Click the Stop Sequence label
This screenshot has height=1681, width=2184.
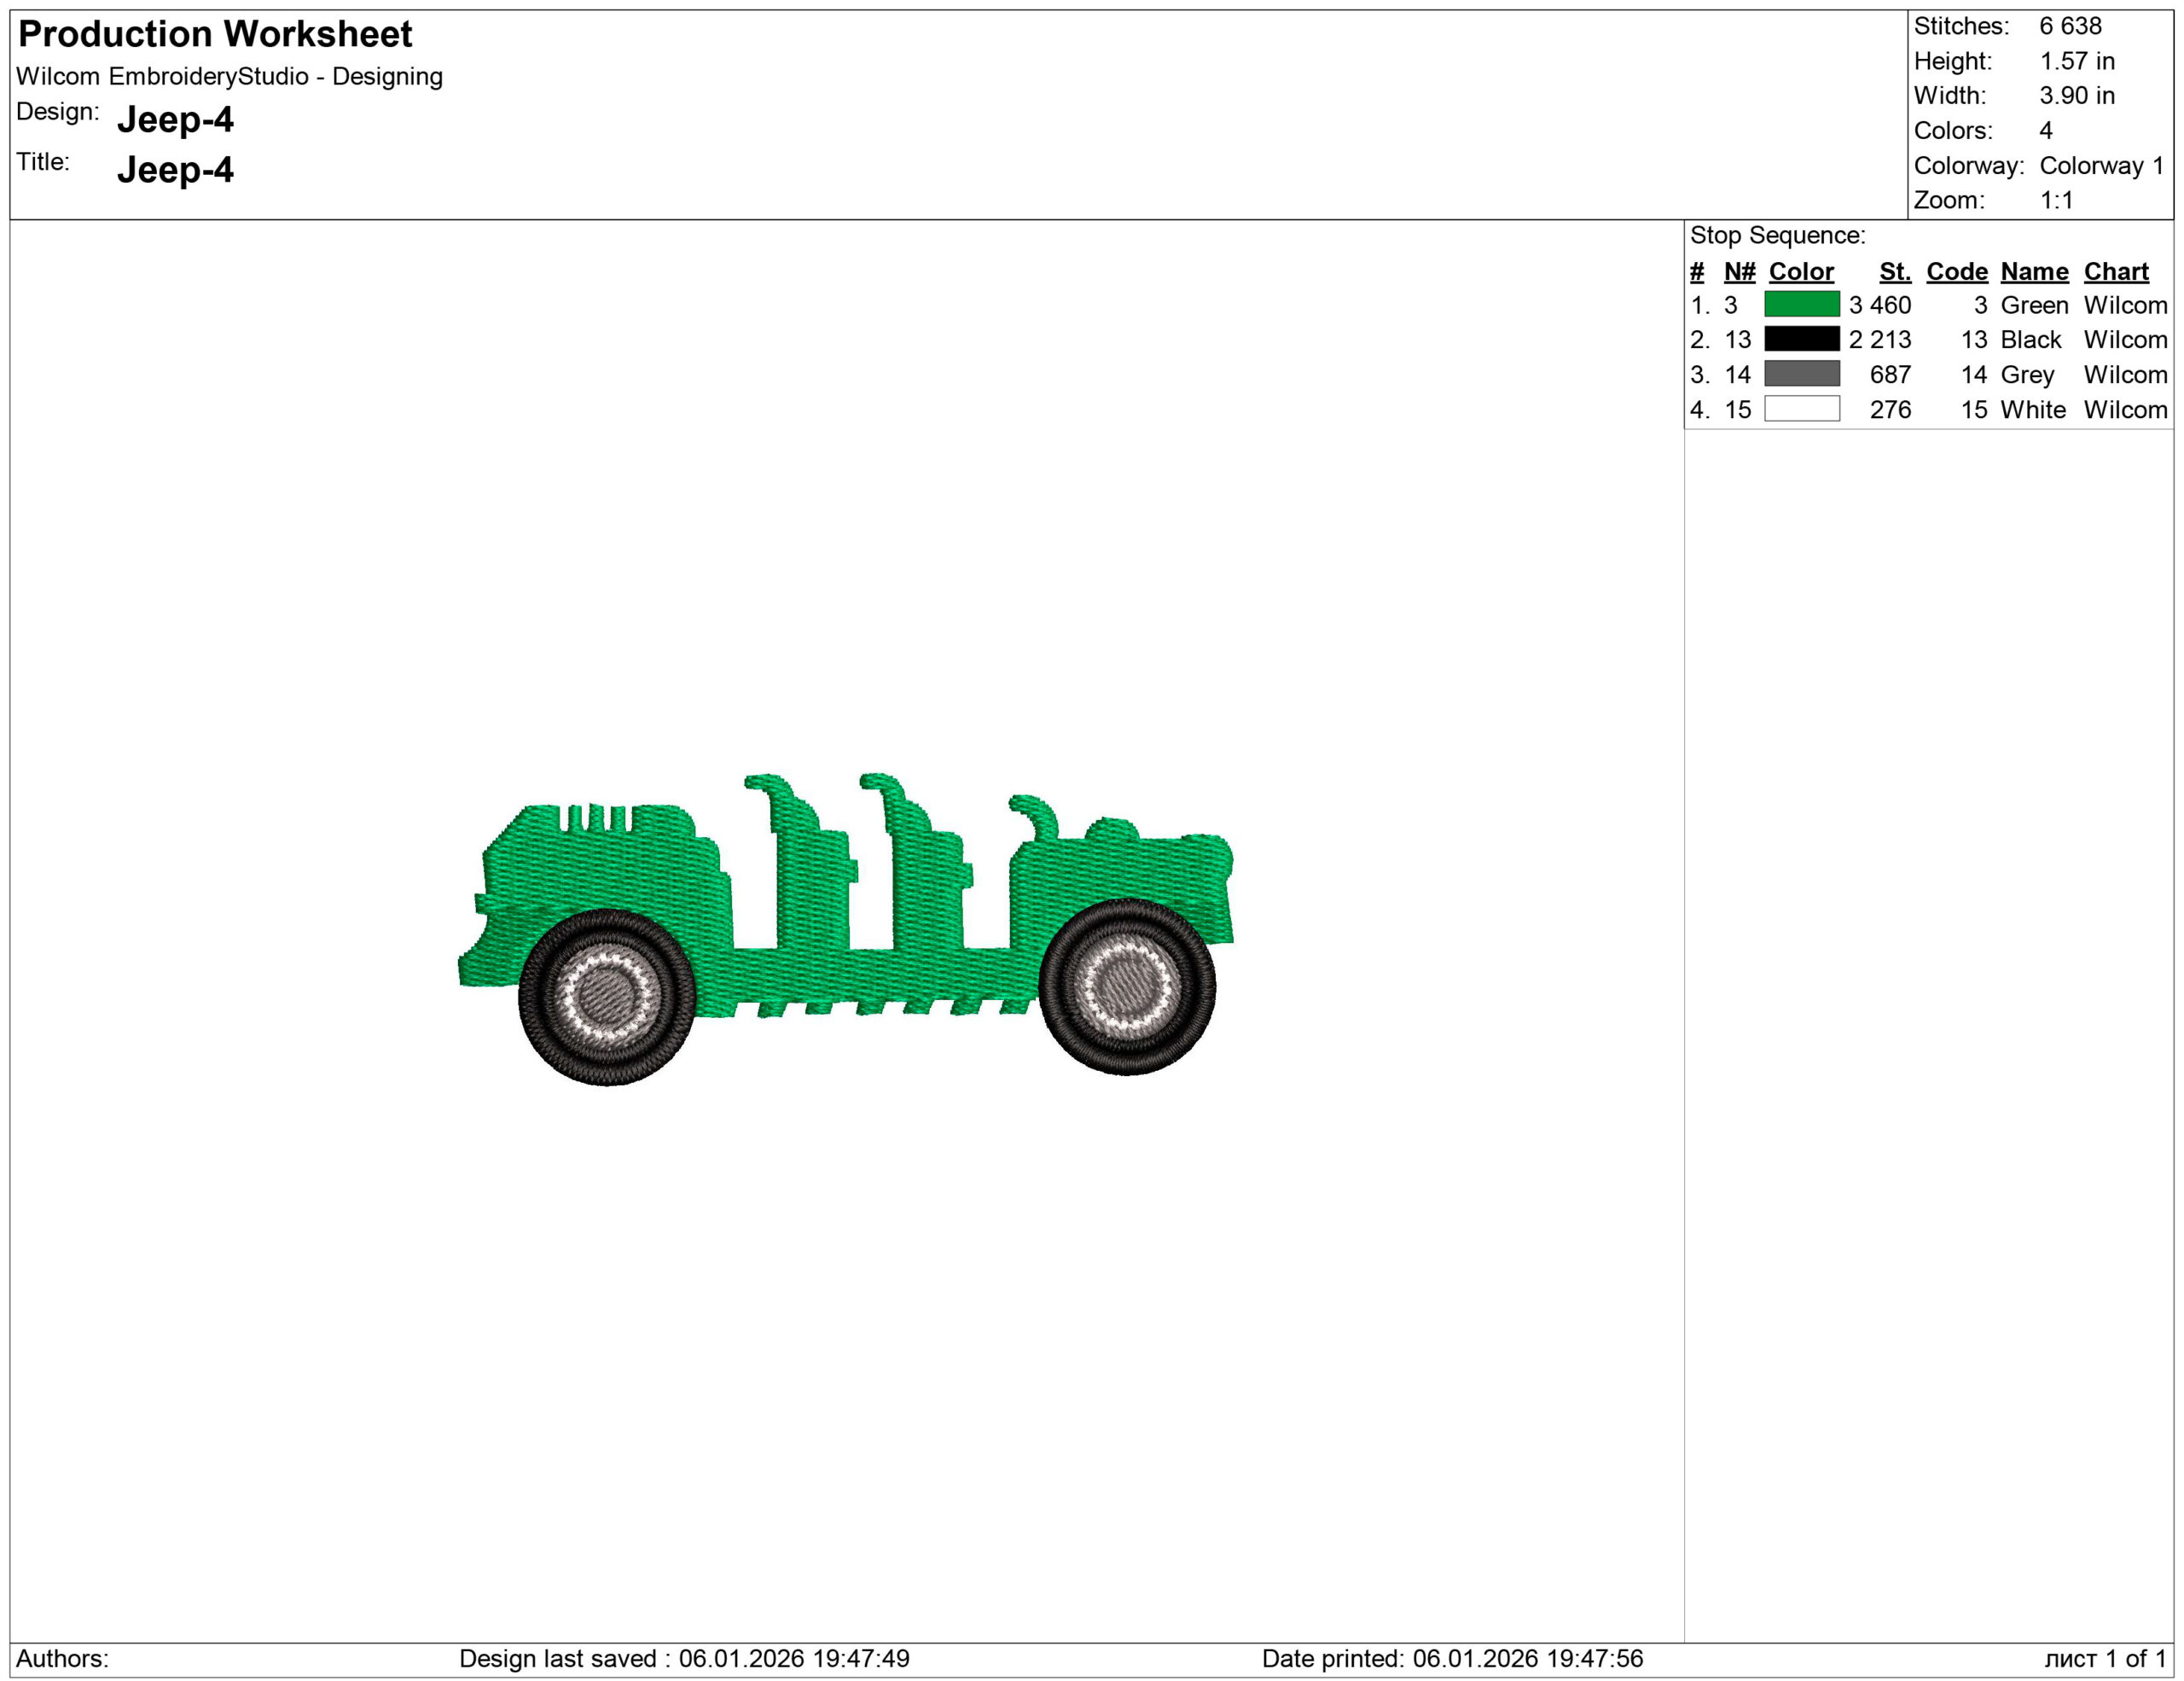(1777, 235)
